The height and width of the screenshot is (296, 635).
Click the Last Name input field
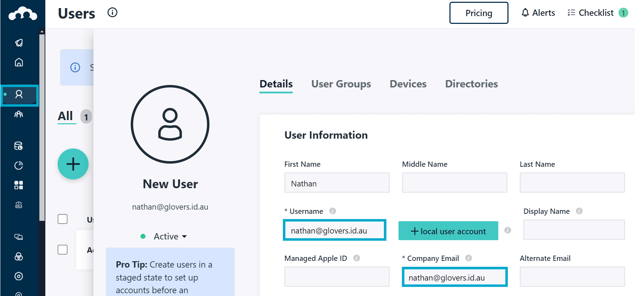point(572,183)
